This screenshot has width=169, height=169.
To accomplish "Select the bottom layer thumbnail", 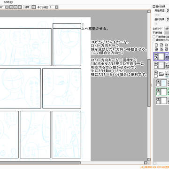I will click(164, 101).
